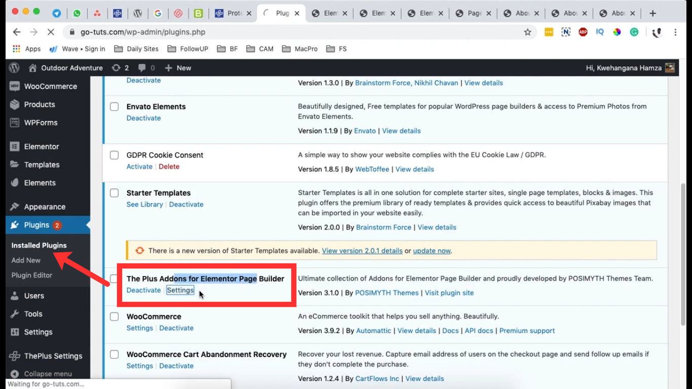Open the Apps grid shortcut
The height and width of the screenshot is (389, 692).
(26, 49)
